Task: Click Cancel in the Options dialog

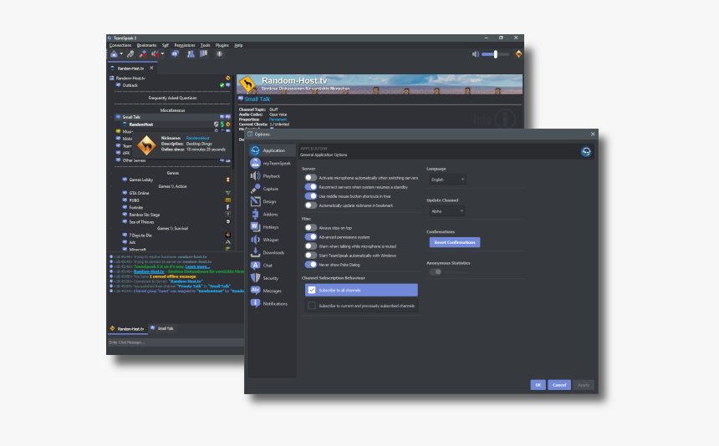Action: [559, 385]
